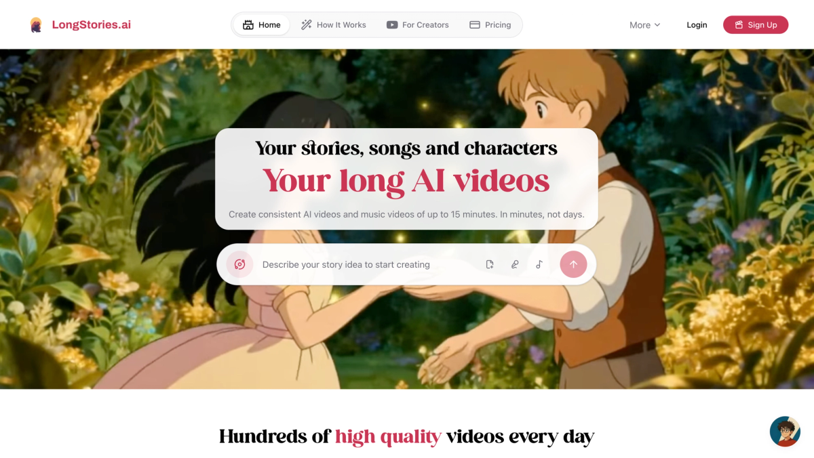
Task: Click the 'Your long AI videos' heading
Action: pyautogui.click(x=406, y=181)
